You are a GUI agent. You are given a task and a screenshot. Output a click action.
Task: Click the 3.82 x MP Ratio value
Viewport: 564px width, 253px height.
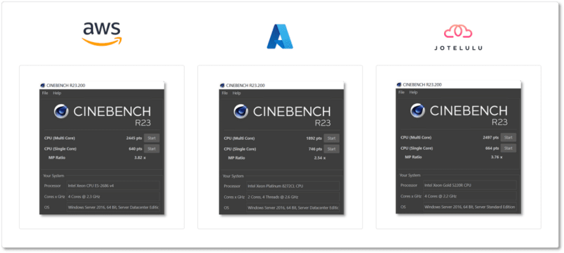click(x=140, y=157)
